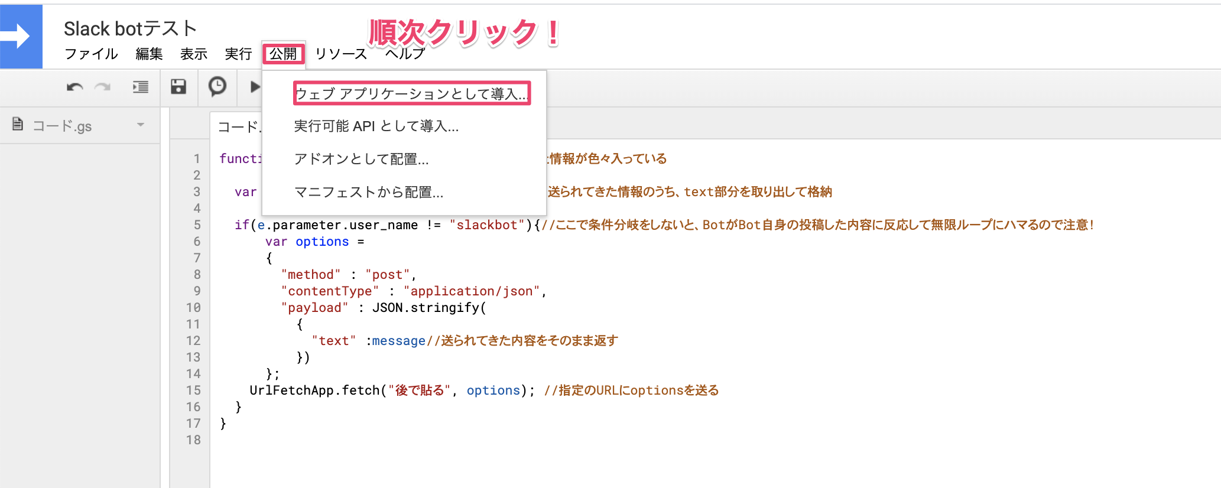Click the Apps Script blue arrow logo
Screen dimensions: 1221x488
tap(21, 37)
